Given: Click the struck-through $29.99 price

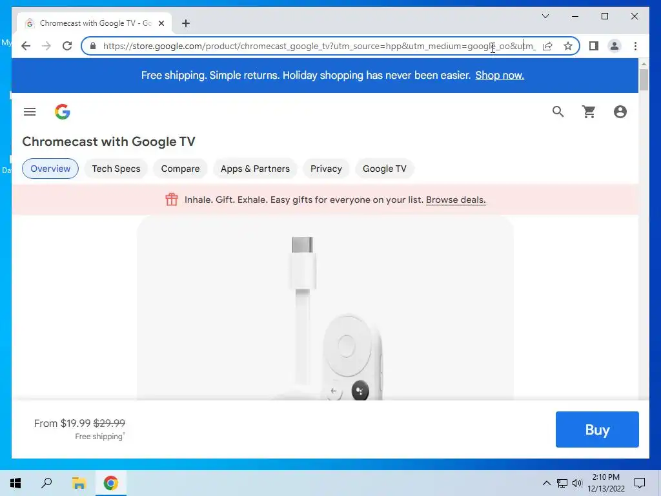Looking at the screenshot, I should [x=109, y=423].
